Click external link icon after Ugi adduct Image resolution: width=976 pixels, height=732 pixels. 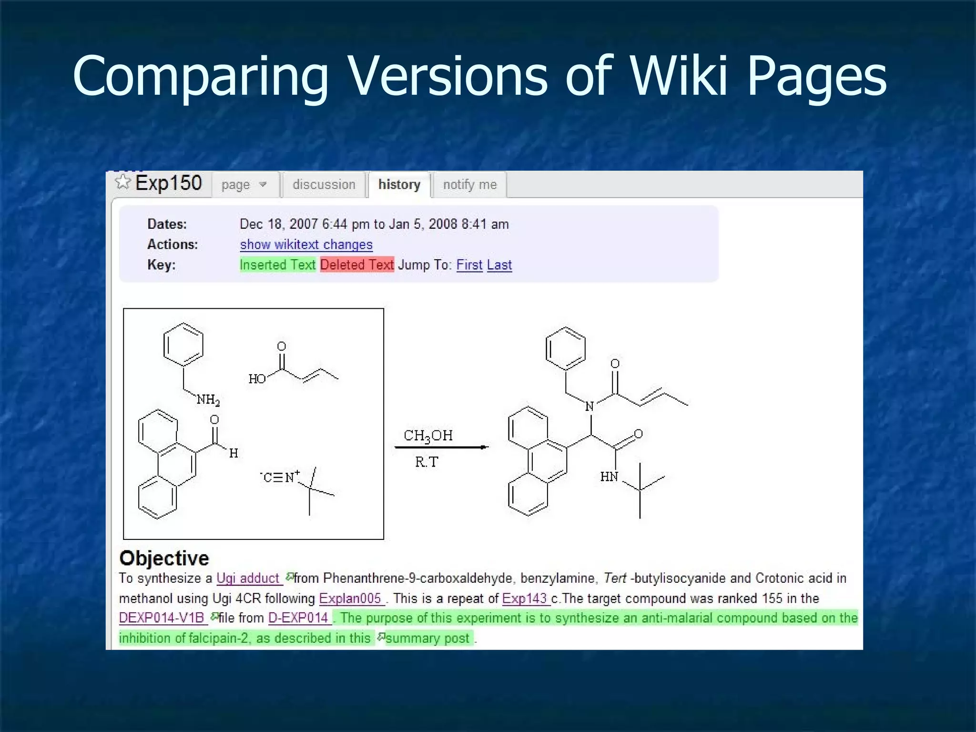289,577
